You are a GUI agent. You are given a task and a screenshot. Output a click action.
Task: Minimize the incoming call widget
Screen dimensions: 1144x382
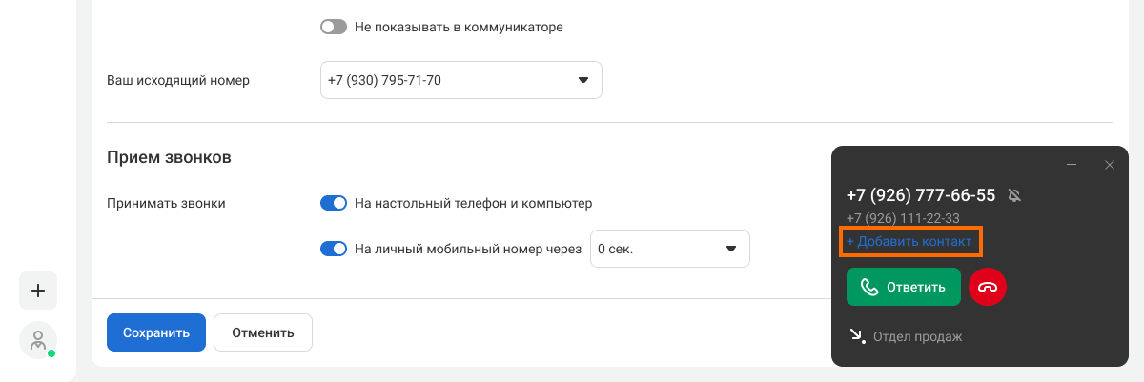click(1072, 165)
